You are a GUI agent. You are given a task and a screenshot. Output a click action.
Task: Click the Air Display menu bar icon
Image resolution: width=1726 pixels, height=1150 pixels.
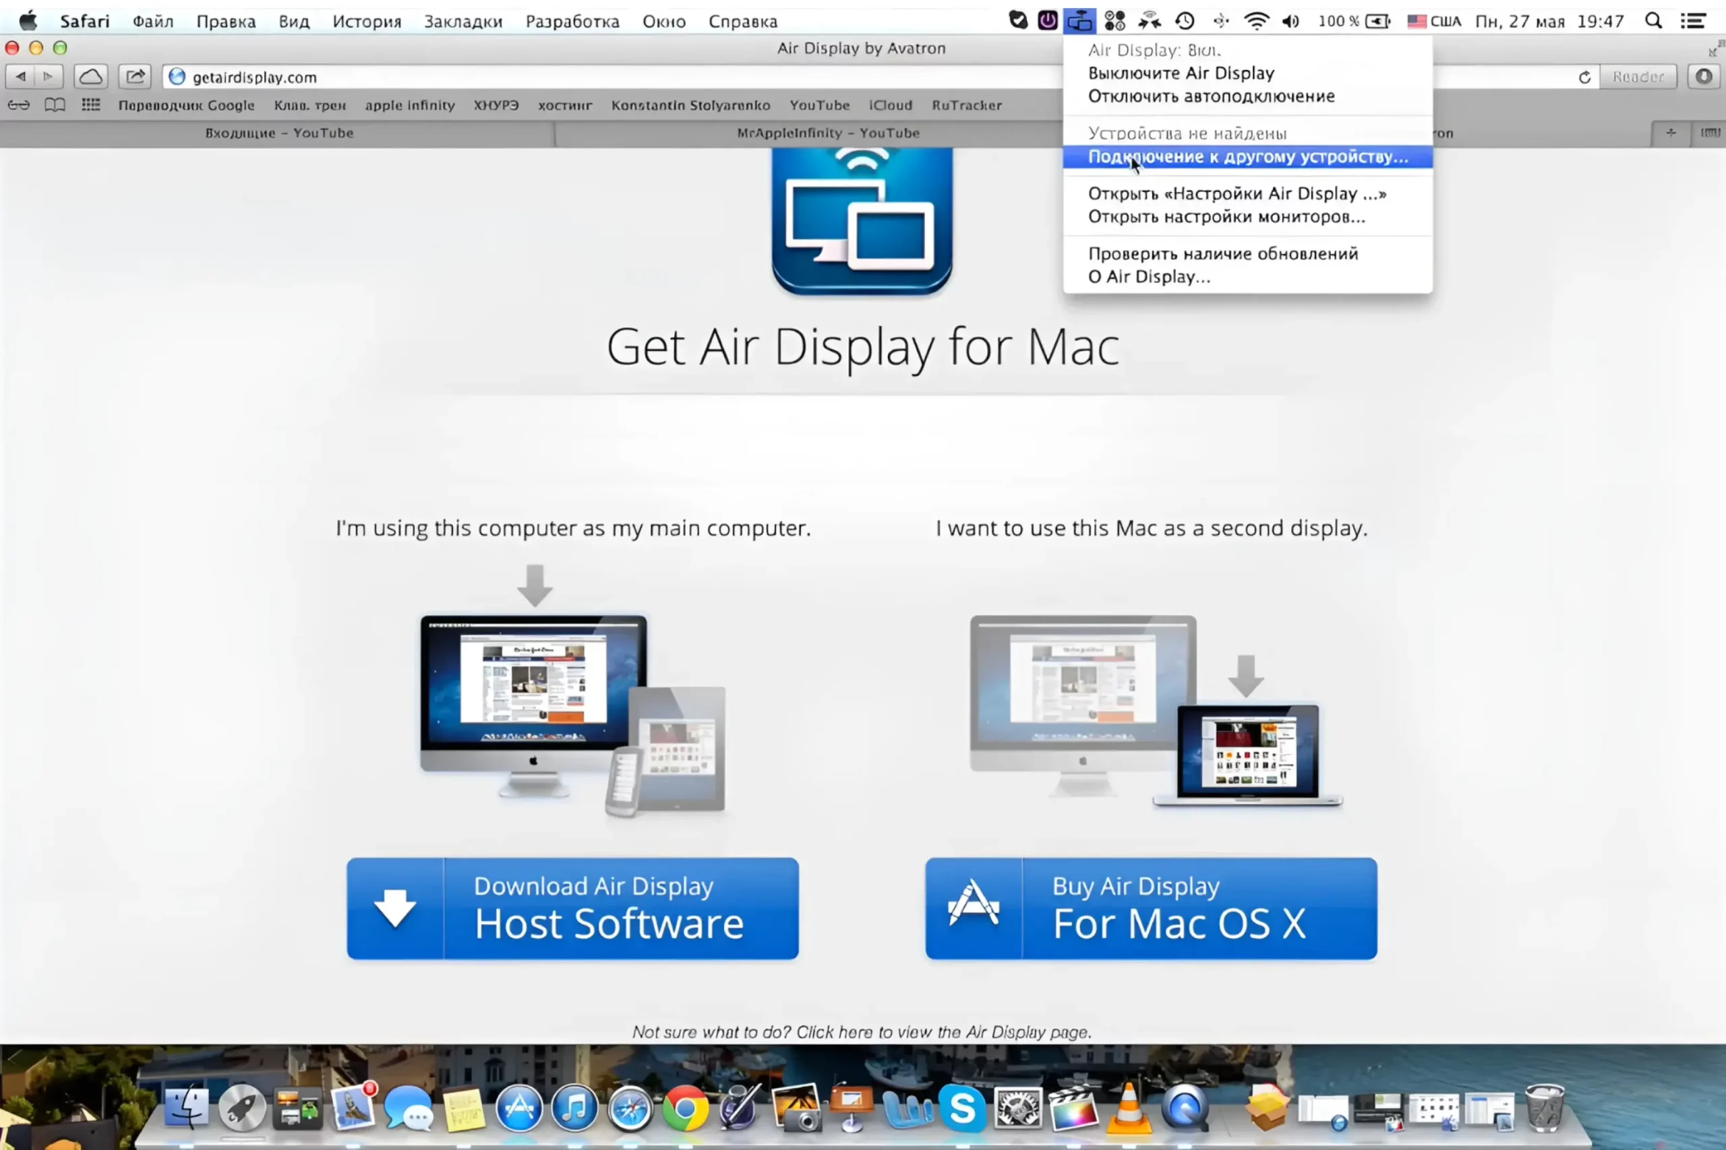1079,22
